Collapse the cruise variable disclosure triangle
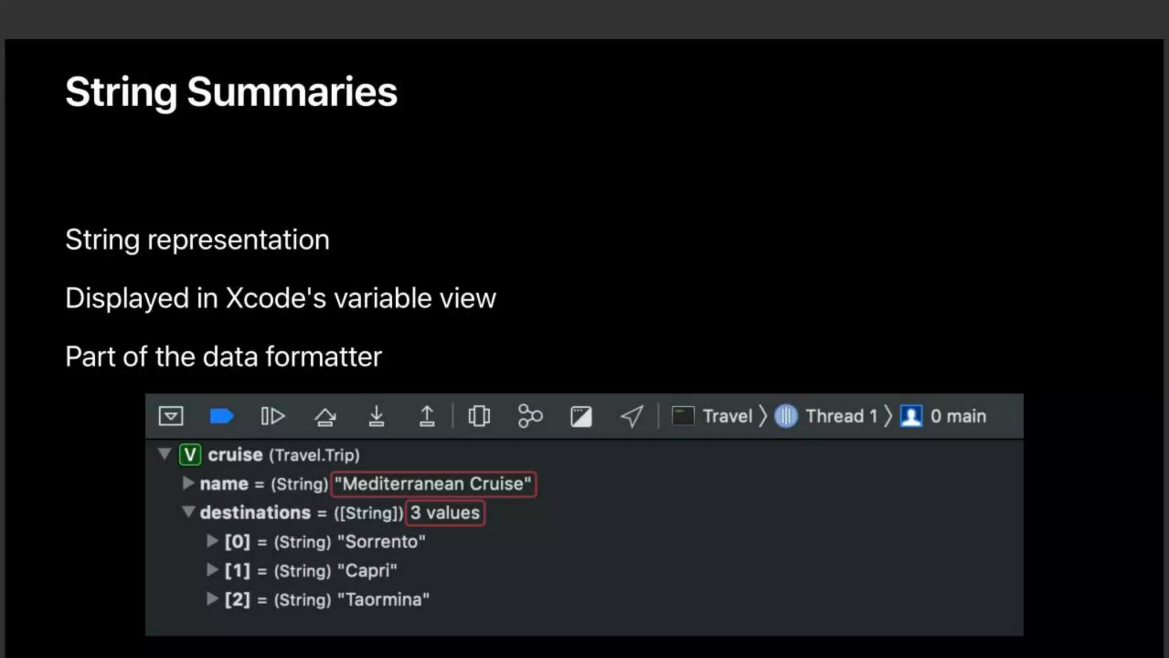 pos(164,454)
